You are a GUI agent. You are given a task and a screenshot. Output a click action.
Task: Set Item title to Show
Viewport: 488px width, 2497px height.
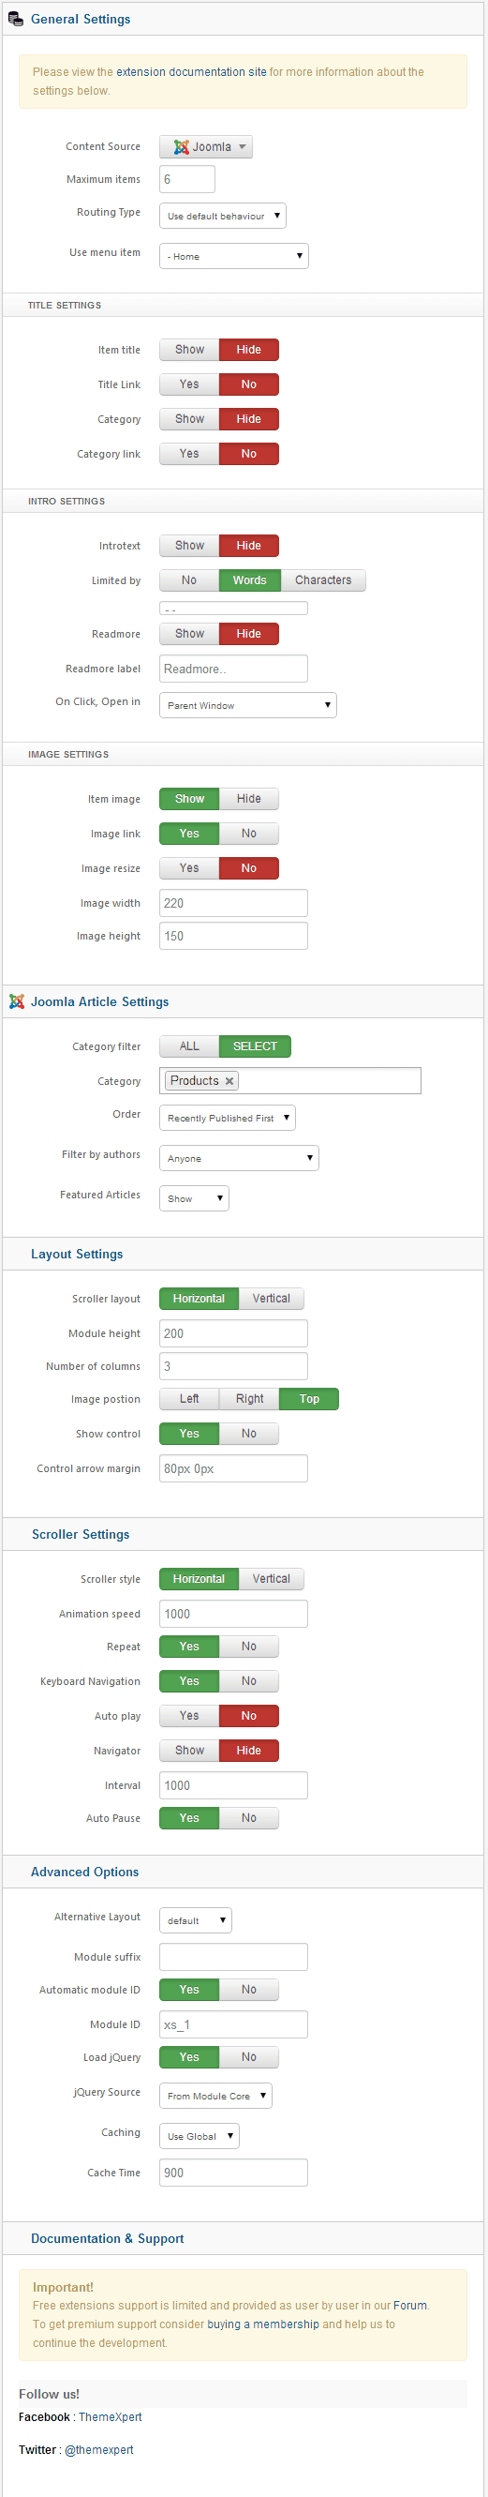click(190, 350)
